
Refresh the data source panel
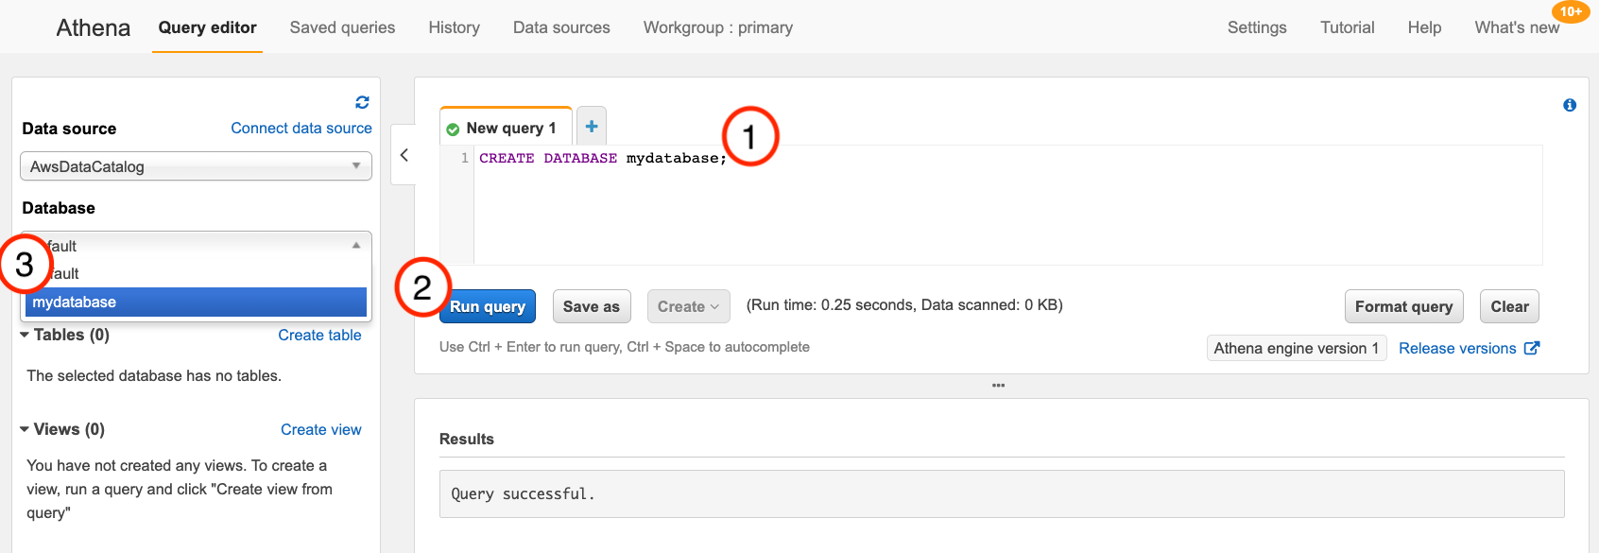(362, 102)
